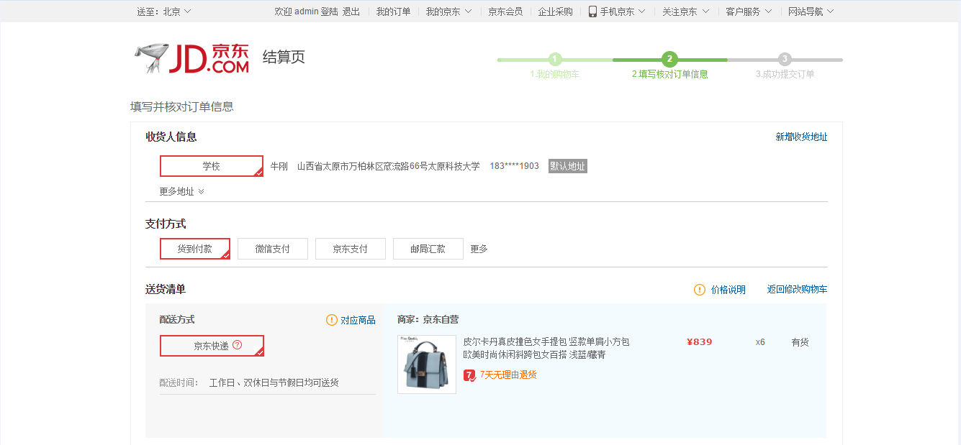Click the price ¥839
Image resolution: width=961 pixels, height=445 pixels.
pyautogui.click(x=700, y=341)
